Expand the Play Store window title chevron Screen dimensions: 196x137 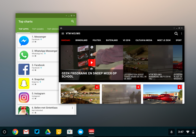click(66, 16)
